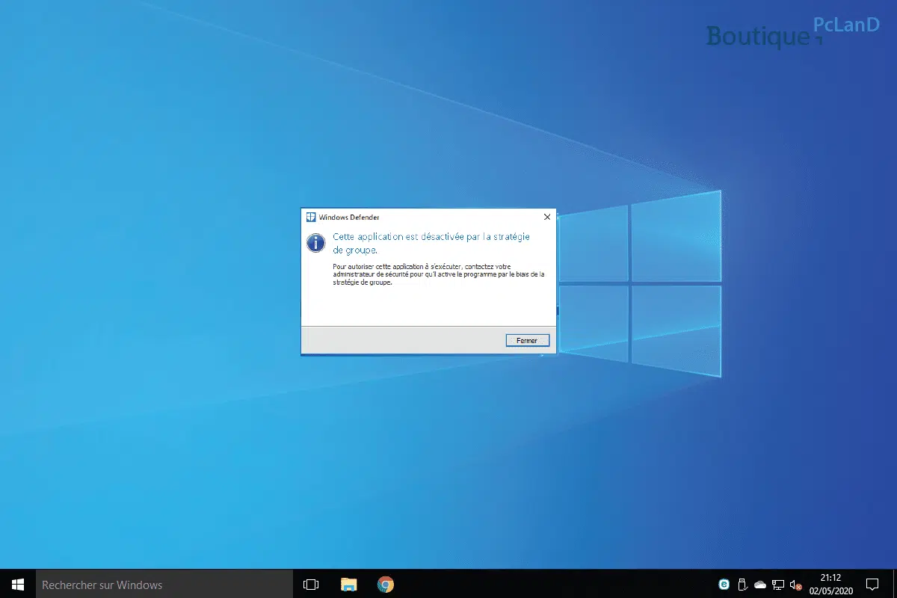Viewport: 897px width, 598px height.
Task: Click the 'Cette application est désactivée' heading
Action: (x=431, y=243)
